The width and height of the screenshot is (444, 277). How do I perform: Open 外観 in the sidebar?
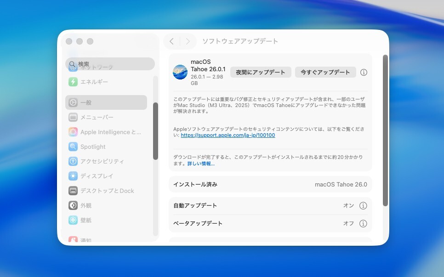[106, 205]
